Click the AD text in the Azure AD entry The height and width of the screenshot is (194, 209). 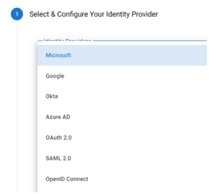click(x=66, y=117)
